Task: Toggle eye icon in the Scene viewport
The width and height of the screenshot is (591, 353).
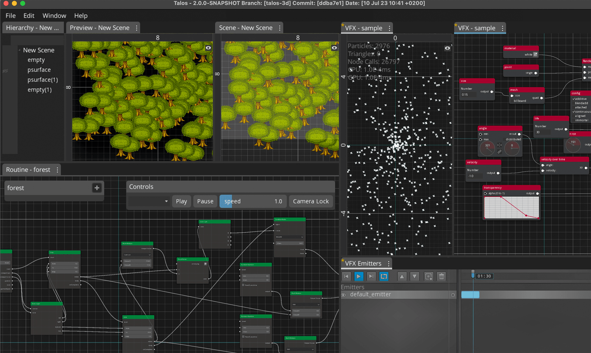Action: pyautogui.click(x=334, y=48)
